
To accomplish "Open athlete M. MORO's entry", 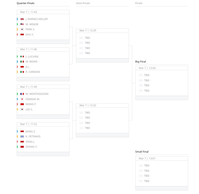I will click(x=31, y=62).
